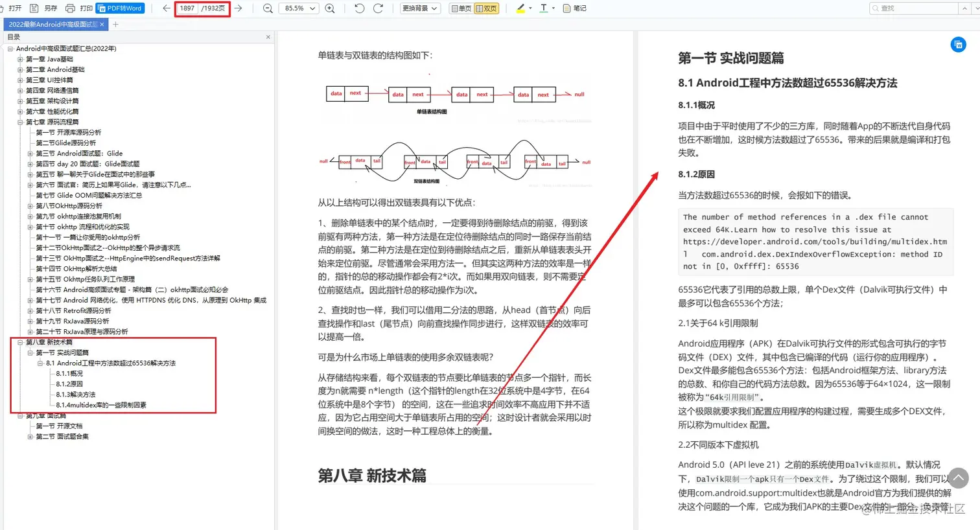Click the highlighter color dropdown swatch
This screenshot has height=530, width=980.
click(x=530, y=8)
